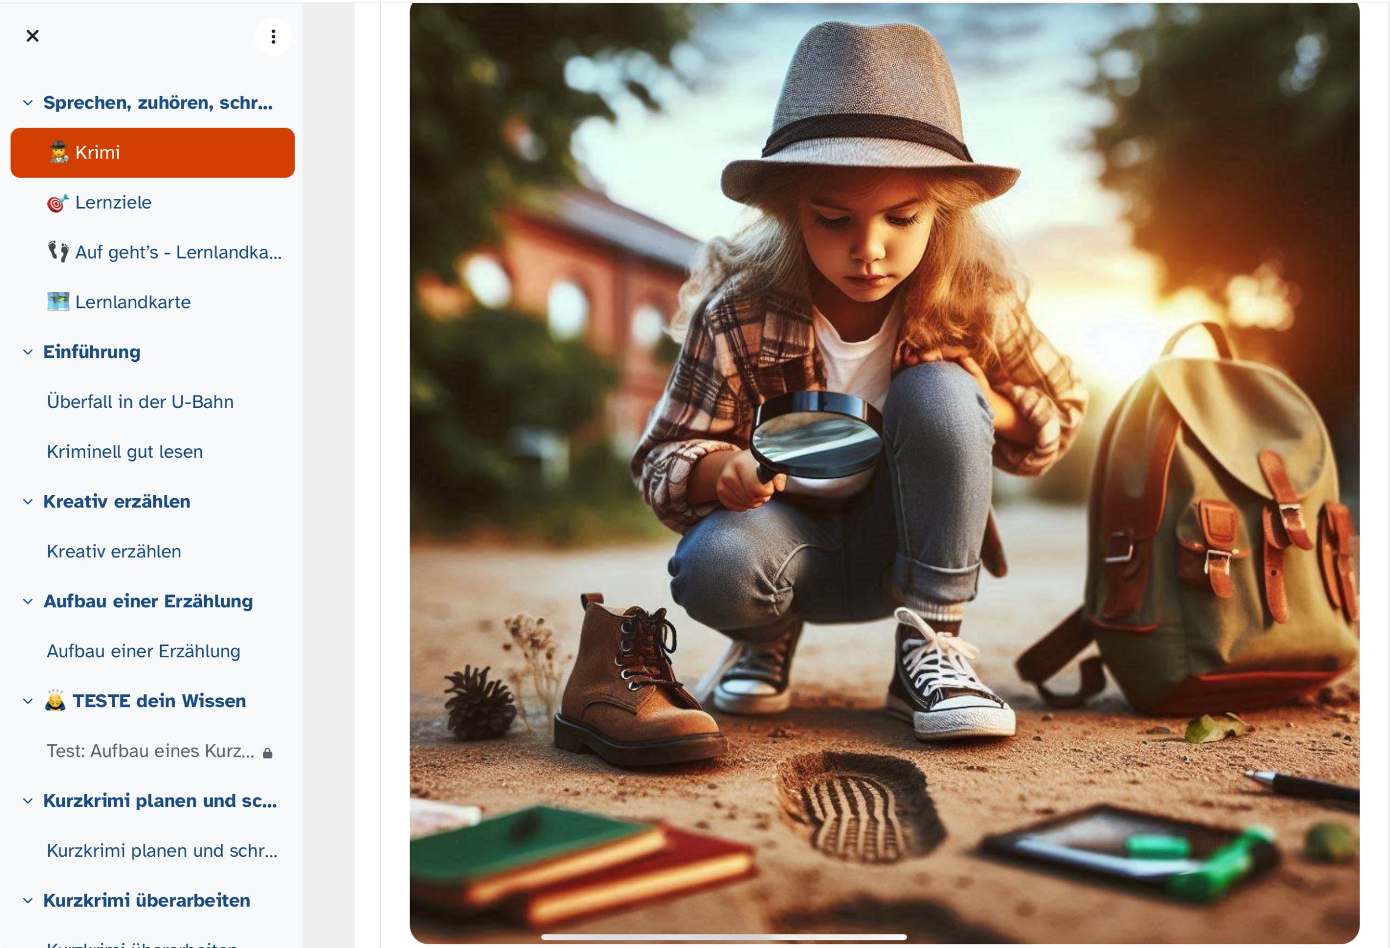
Task: Collapse the Kurzkrimi planen und sc... section
Action: [x=28, y=801]
